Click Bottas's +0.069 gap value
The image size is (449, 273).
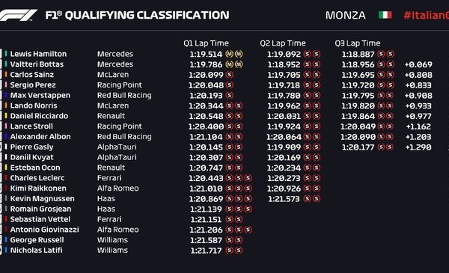click(x=418, y=64)
